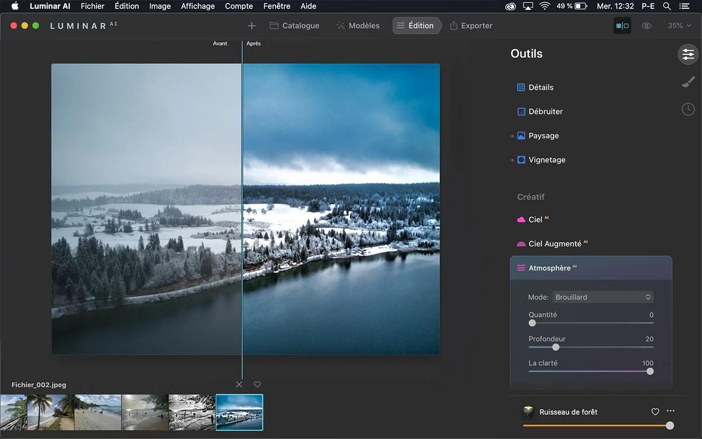Select the sandy beach thumbnail
The height and width of the screenshot is (439, 702).
click(98, 412)
